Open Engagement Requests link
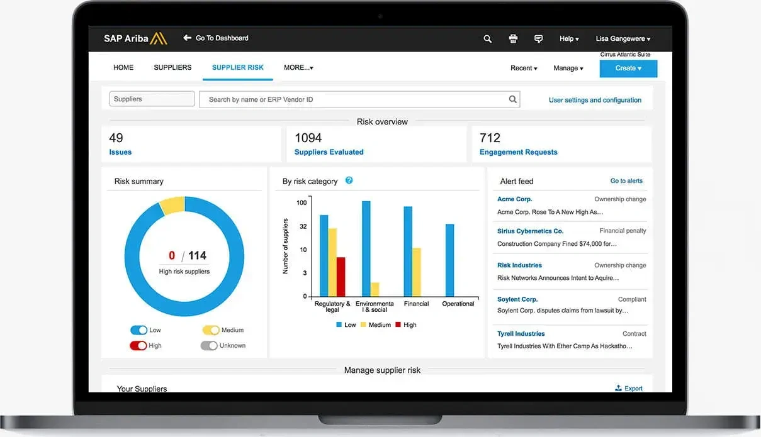The height and width of the screenshot is (437, 761). pos(519,152)
